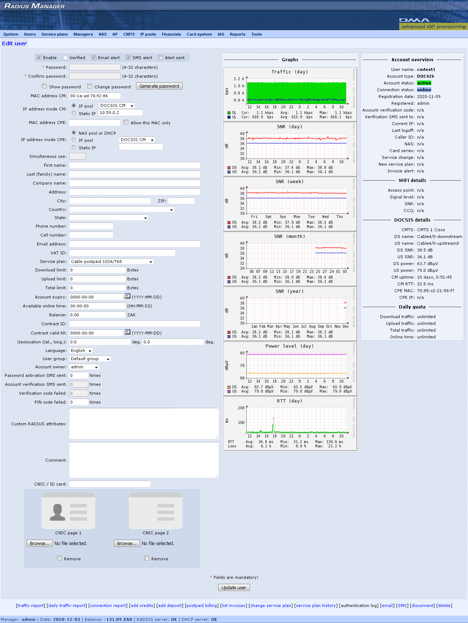The height and width of the screenshot is (623, 468).
Task: Enable Change password checkbox
Action: click(x=90, y=86)
